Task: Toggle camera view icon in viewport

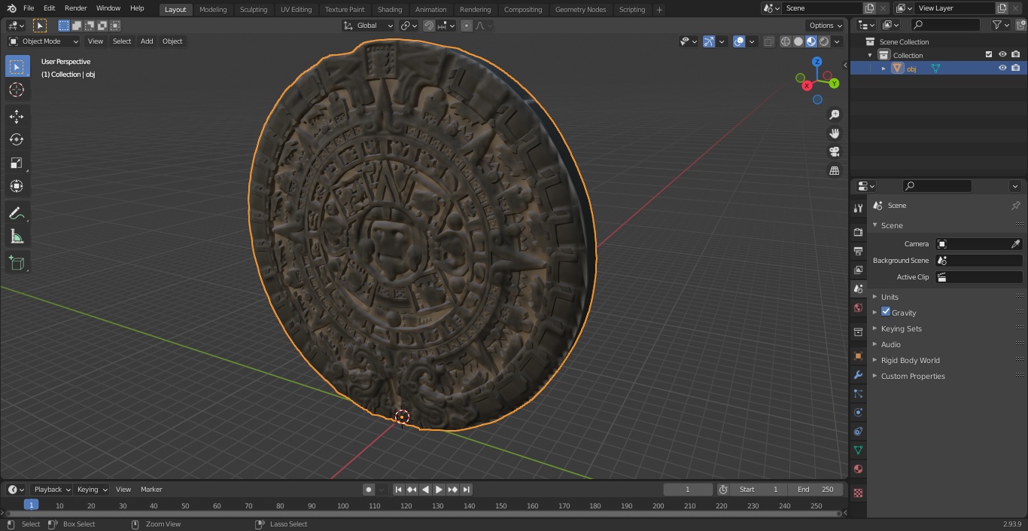Action: point(834,152)
